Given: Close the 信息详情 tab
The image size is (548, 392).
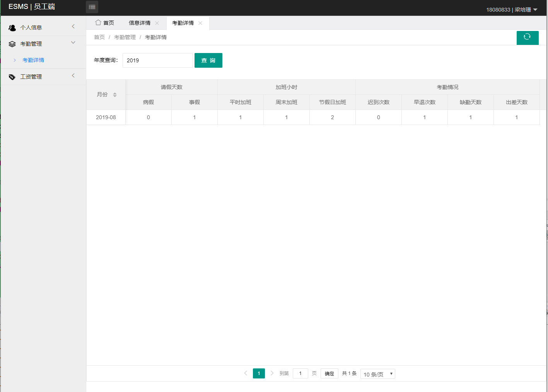Looking at the screenshot, I should point(157,23).
